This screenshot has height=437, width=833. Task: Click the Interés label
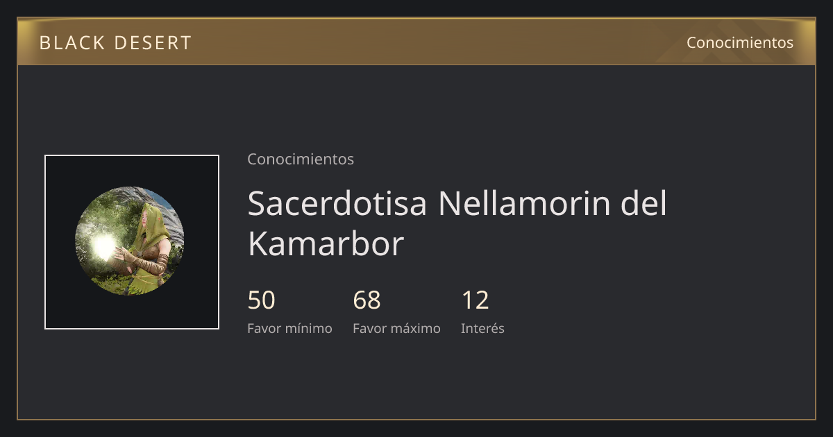point(482,328)
